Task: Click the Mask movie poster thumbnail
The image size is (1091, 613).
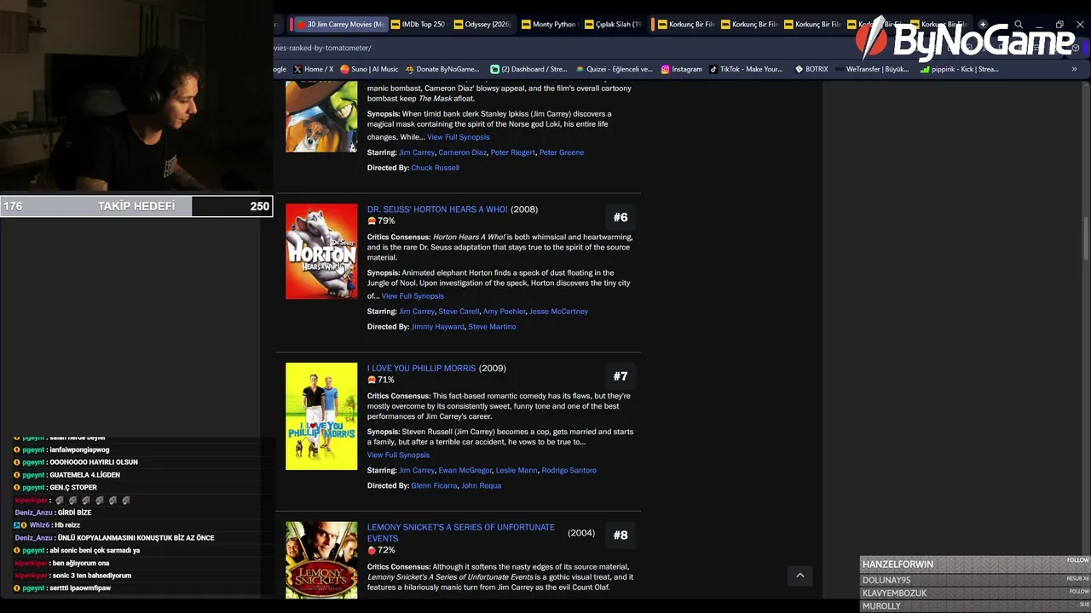Action: click(x=321, y=117)
